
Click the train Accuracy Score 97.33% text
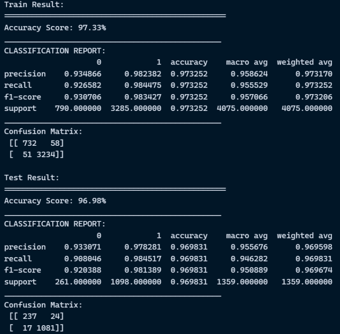click(55, 28)
